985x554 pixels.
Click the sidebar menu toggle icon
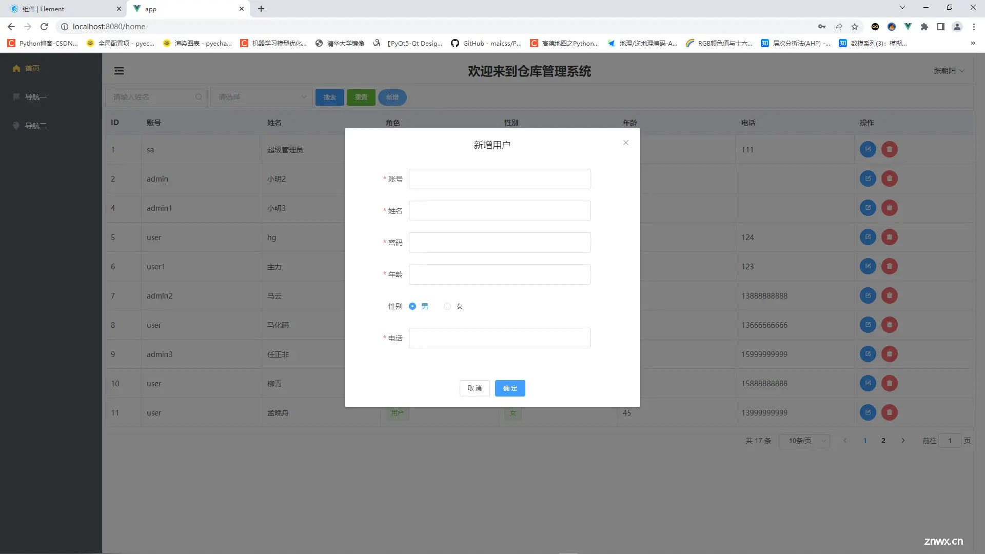pyautogui.click(x=119, y=70)
